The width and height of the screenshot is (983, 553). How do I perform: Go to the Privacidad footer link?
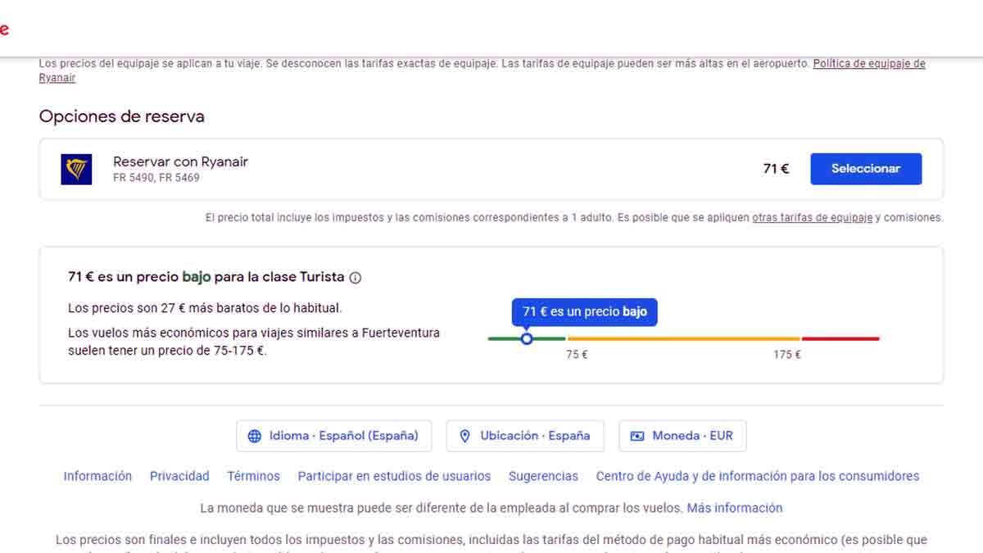(179, 476)
